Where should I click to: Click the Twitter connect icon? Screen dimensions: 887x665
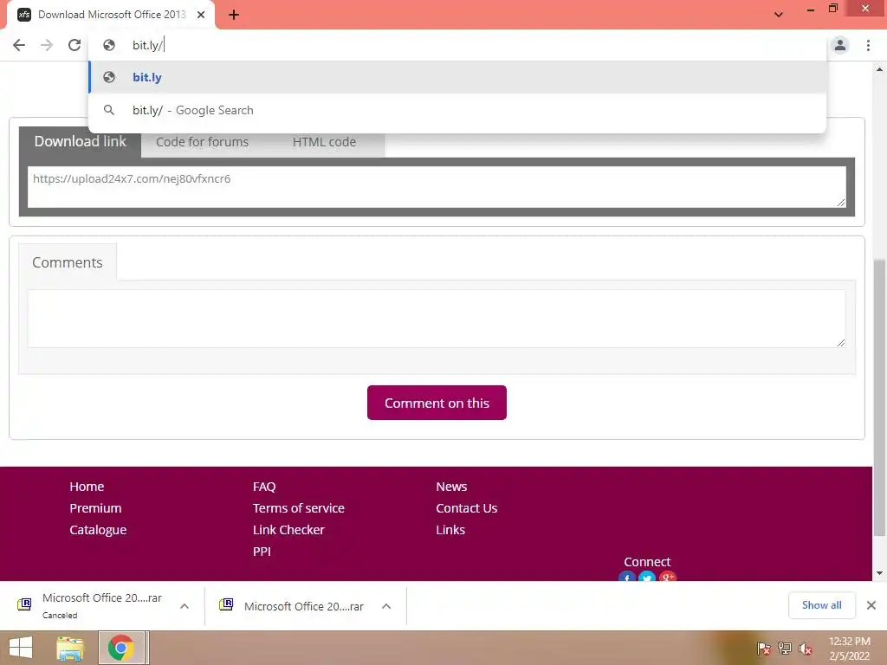coord(647,576)
